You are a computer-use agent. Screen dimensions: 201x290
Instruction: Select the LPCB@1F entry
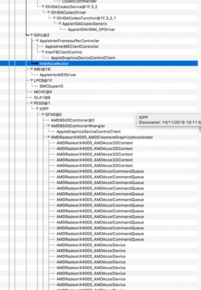coord(43,80)
